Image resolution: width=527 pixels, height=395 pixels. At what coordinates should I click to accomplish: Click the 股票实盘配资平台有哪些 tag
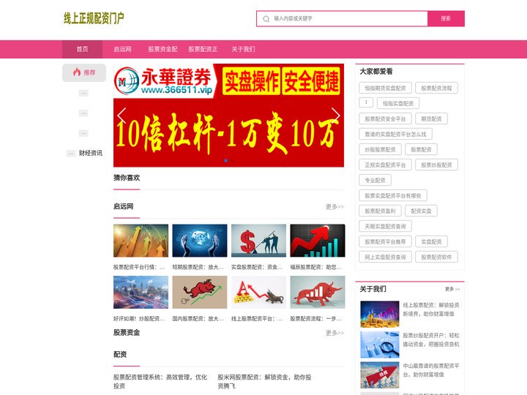coord(393,196)
